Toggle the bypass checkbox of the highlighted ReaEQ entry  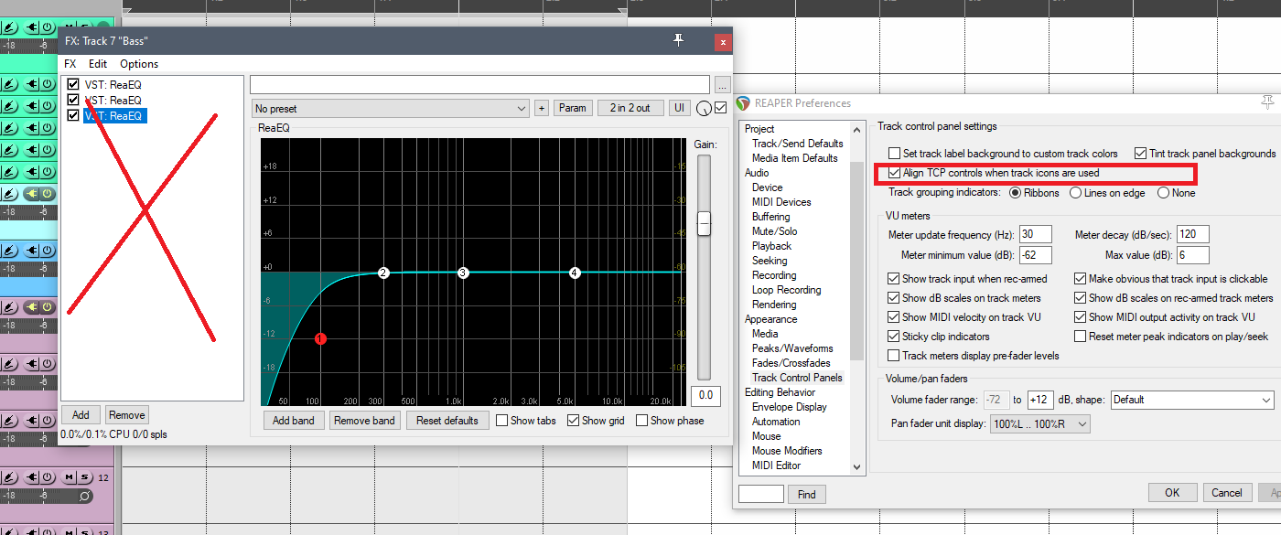click(73, 116)
